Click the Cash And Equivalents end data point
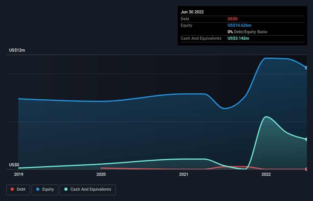This screenshot has width=313, height=201. (x=307, y=139)
